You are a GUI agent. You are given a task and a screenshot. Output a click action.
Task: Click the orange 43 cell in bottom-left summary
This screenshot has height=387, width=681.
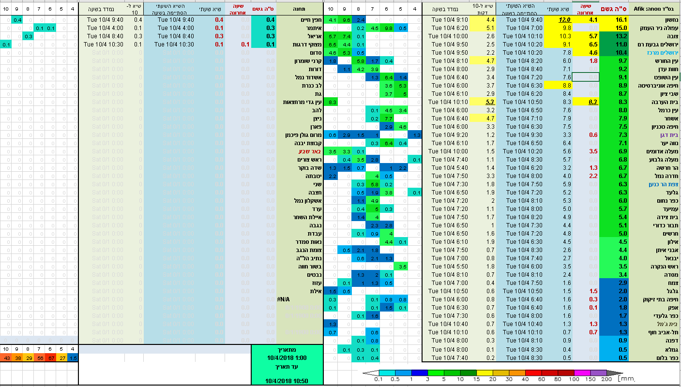[6, 357]
